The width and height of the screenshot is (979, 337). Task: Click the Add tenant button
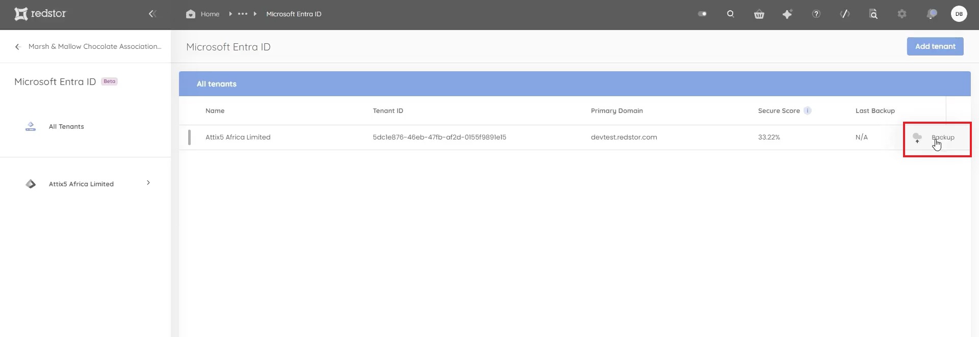[x=935, y=46]
